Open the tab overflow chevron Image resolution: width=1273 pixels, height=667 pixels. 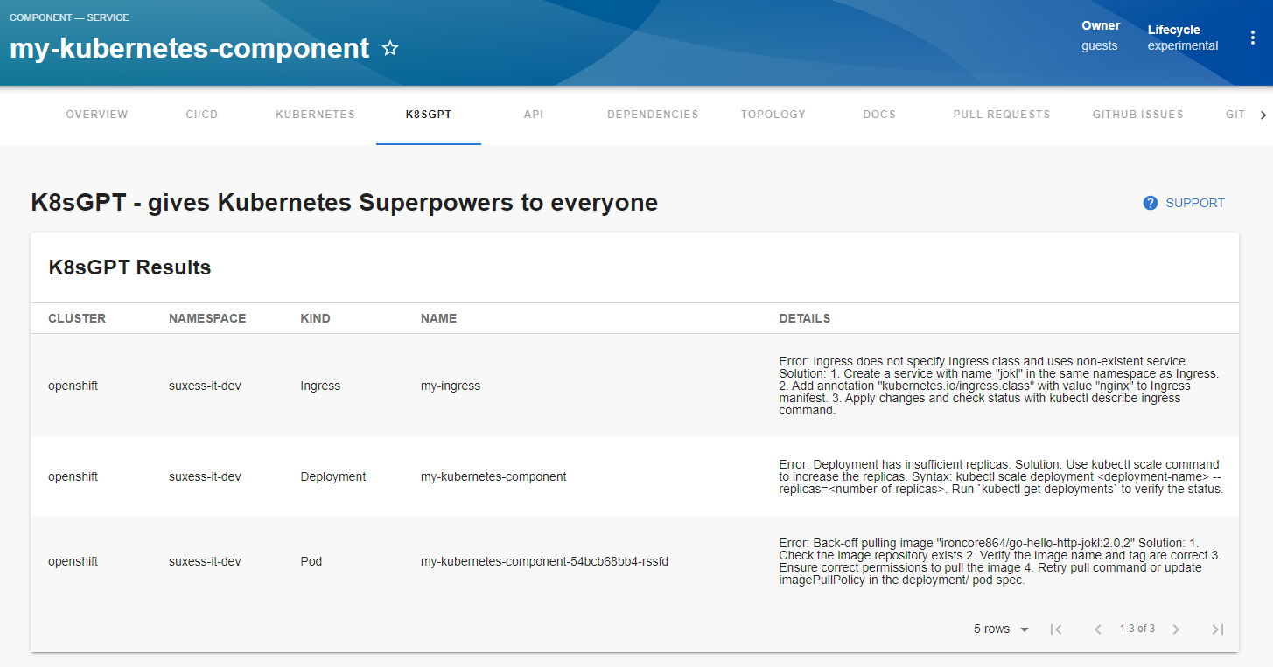coord(1263,114)
